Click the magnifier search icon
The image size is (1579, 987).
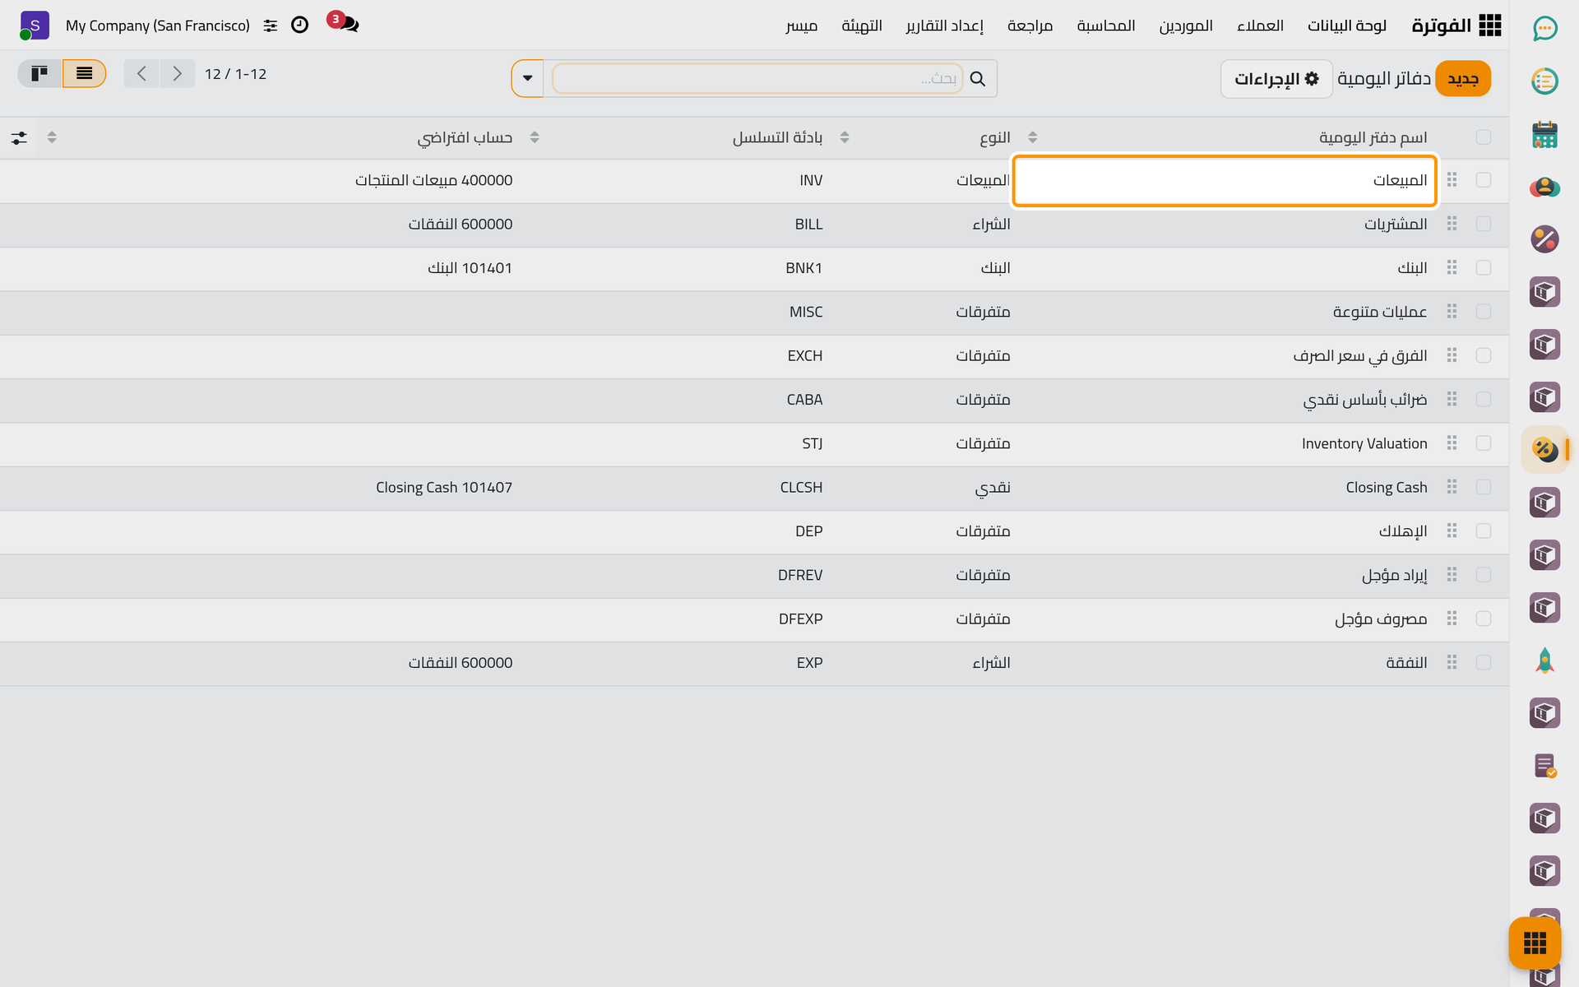pos(978,79)
